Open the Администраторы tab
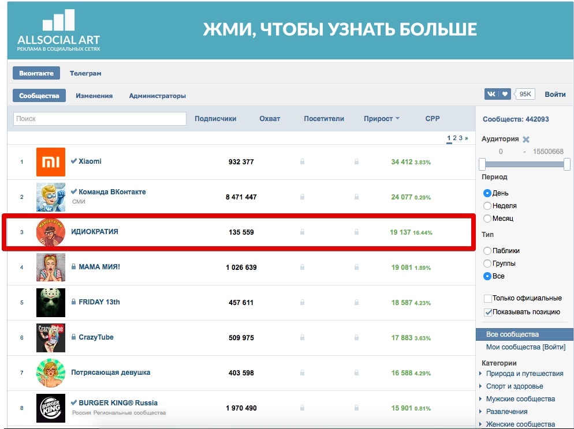 coord(158,96)
